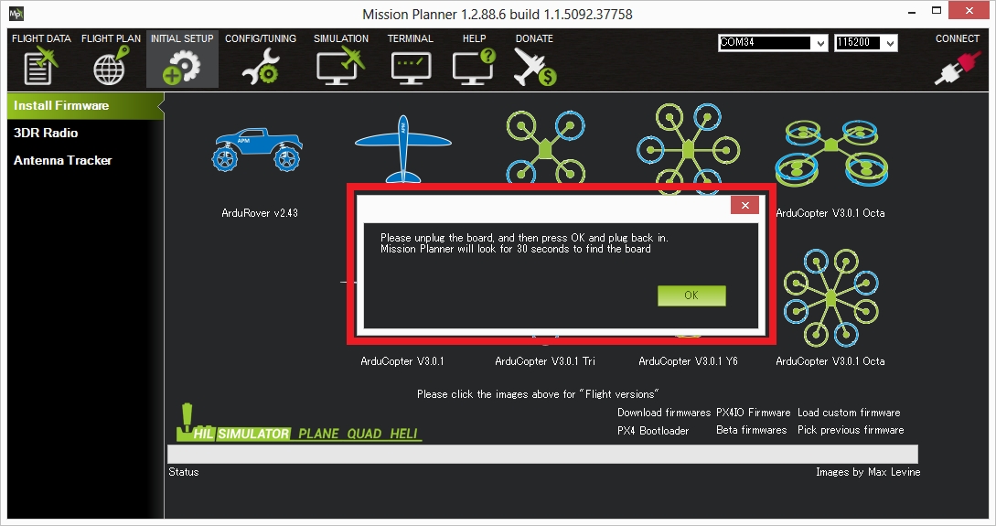Viewport: 996px width, 526px height.
Task: Close the unplug board dialog
Action: pos(744,206)
